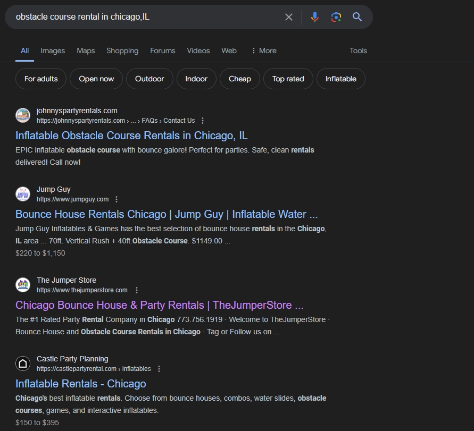Open options menu for Castle Party Planning result
Screen dimensions: 474x431
159,369
